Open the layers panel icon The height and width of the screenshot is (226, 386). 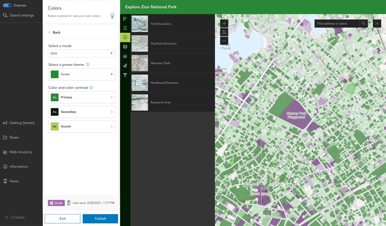pyautogui.click(x=125, y=56)
